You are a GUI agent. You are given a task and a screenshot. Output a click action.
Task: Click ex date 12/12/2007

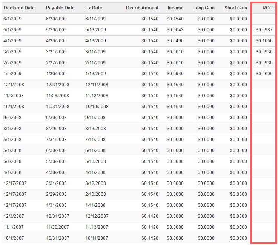[97, 216]
